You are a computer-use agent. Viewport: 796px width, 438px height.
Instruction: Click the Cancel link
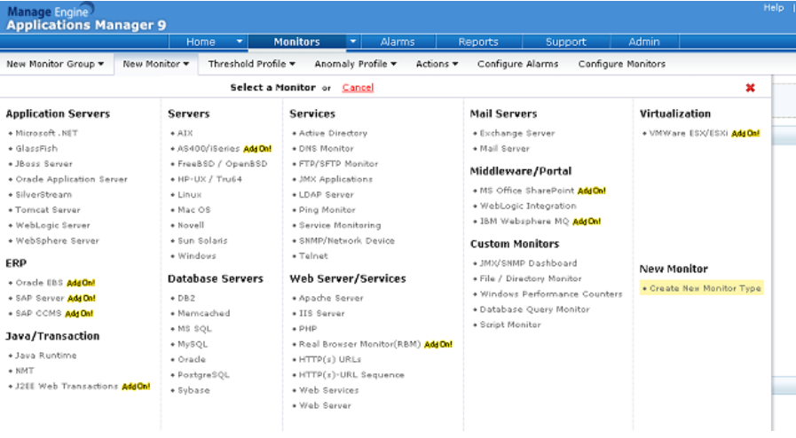(x=358, y=88)
